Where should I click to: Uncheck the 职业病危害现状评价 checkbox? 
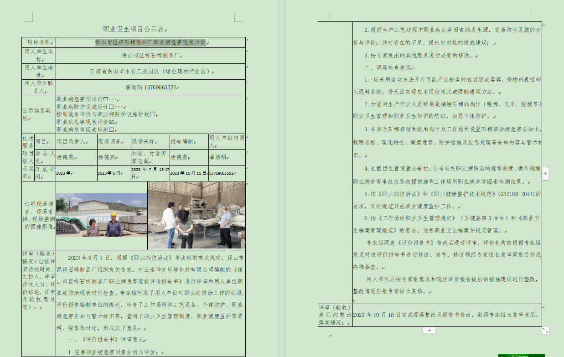pyautogui.click(x=111, y=122)
